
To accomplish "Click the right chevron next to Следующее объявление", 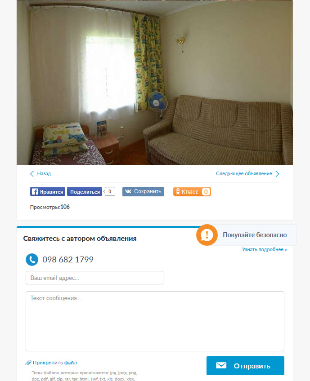I will coord(277,173).
